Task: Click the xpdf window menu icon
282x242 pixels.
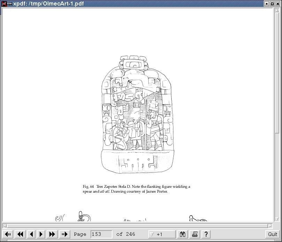Action: 4,3
